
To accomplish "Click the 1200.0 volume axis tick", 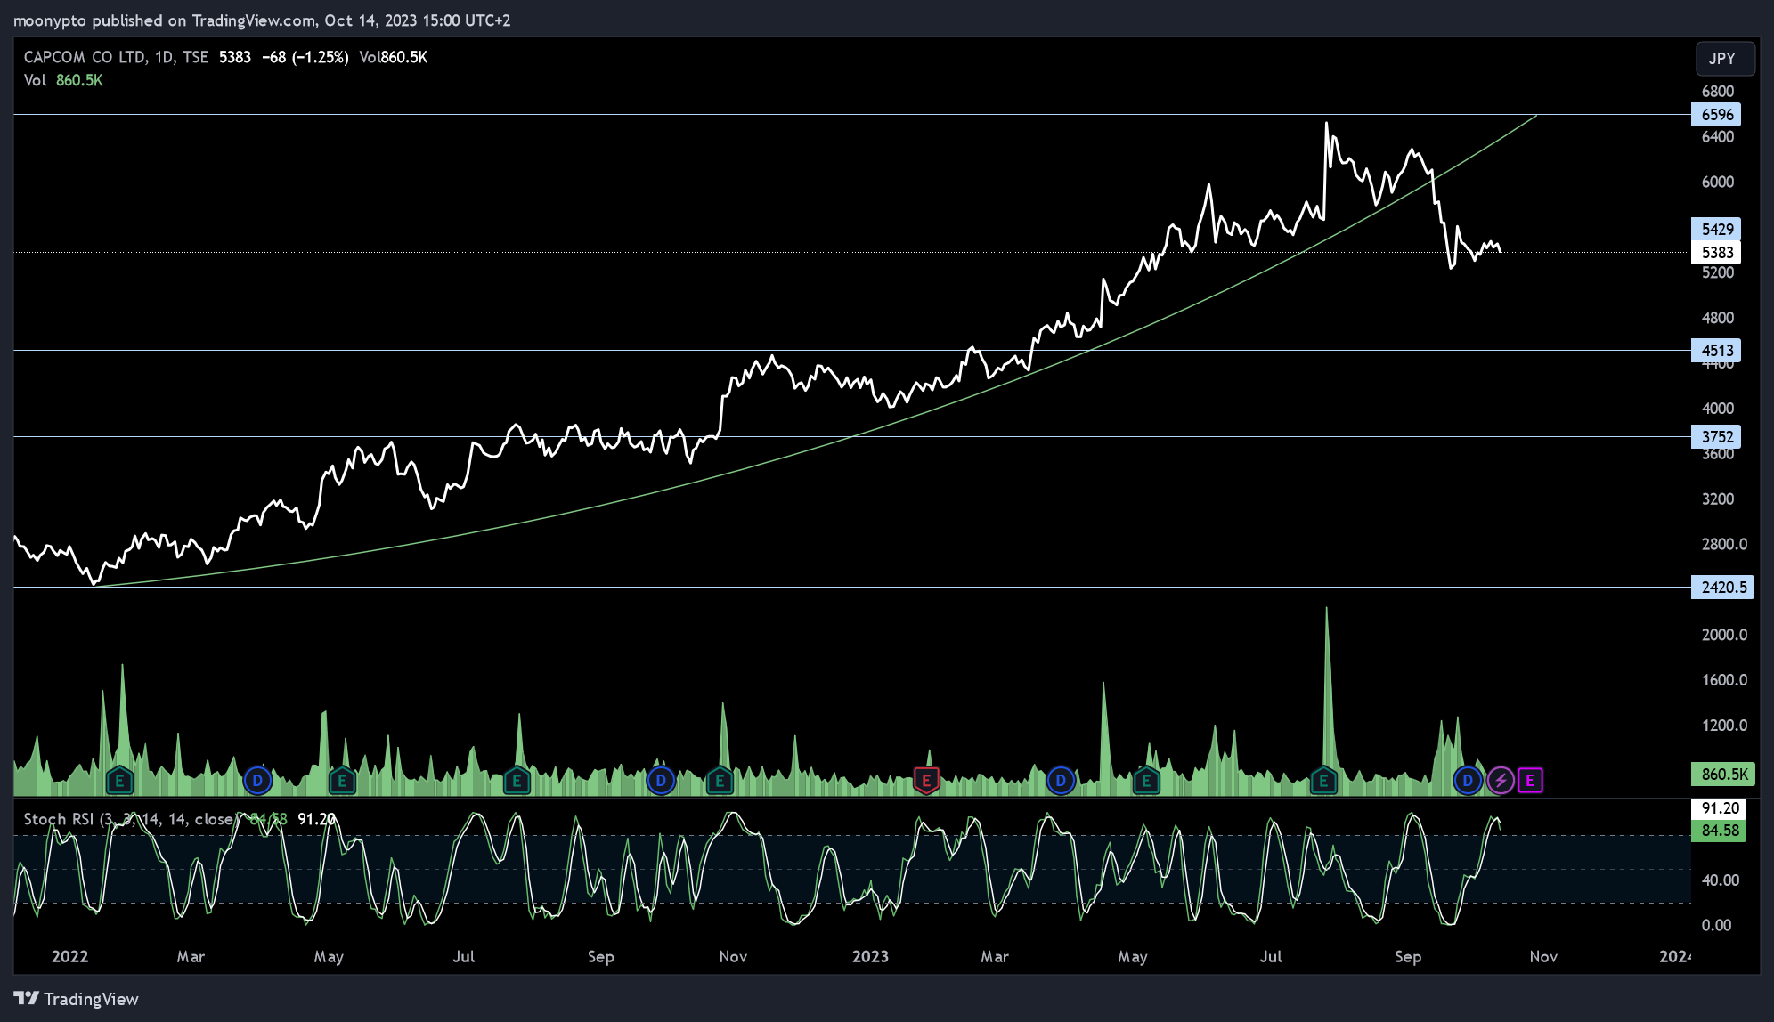I will [1724, 726].
